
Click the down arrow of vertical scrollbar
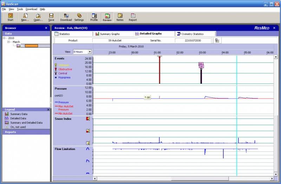coord(276,174)
